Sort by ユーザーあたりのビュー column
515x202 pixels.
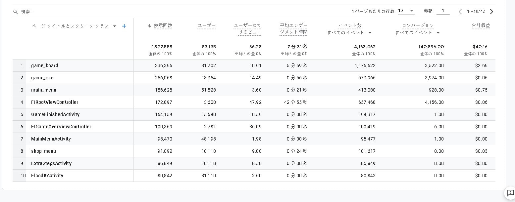tap(247, 29)
